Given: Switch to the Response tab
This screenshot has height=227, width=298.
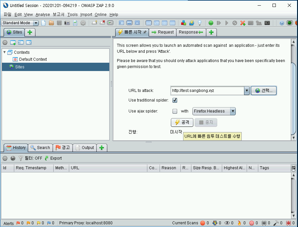Looking at the screenshot, I should [x=191, y=32].
